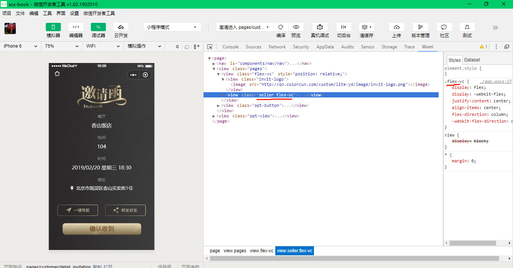This screenshot has height=268, width=513.
Task: Click the 测试 test flask icon
Action: click(x=467, y=27)
